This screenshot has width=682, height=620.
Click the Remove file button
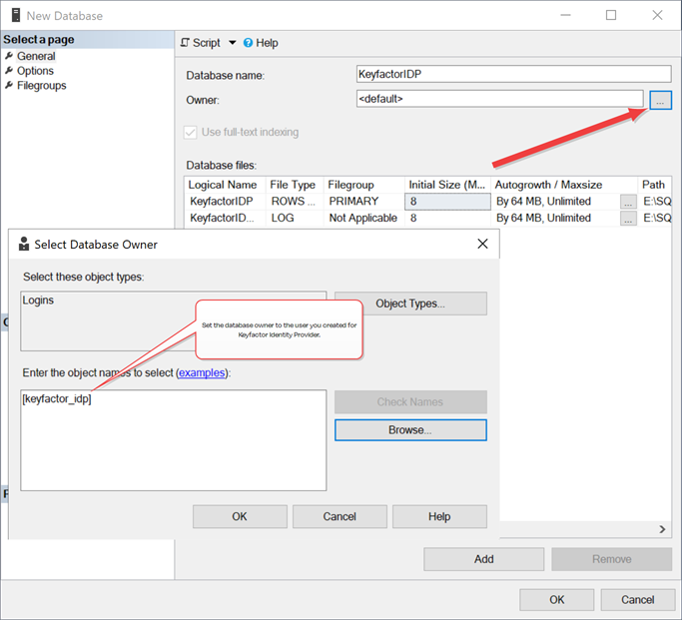click(612, 559)
